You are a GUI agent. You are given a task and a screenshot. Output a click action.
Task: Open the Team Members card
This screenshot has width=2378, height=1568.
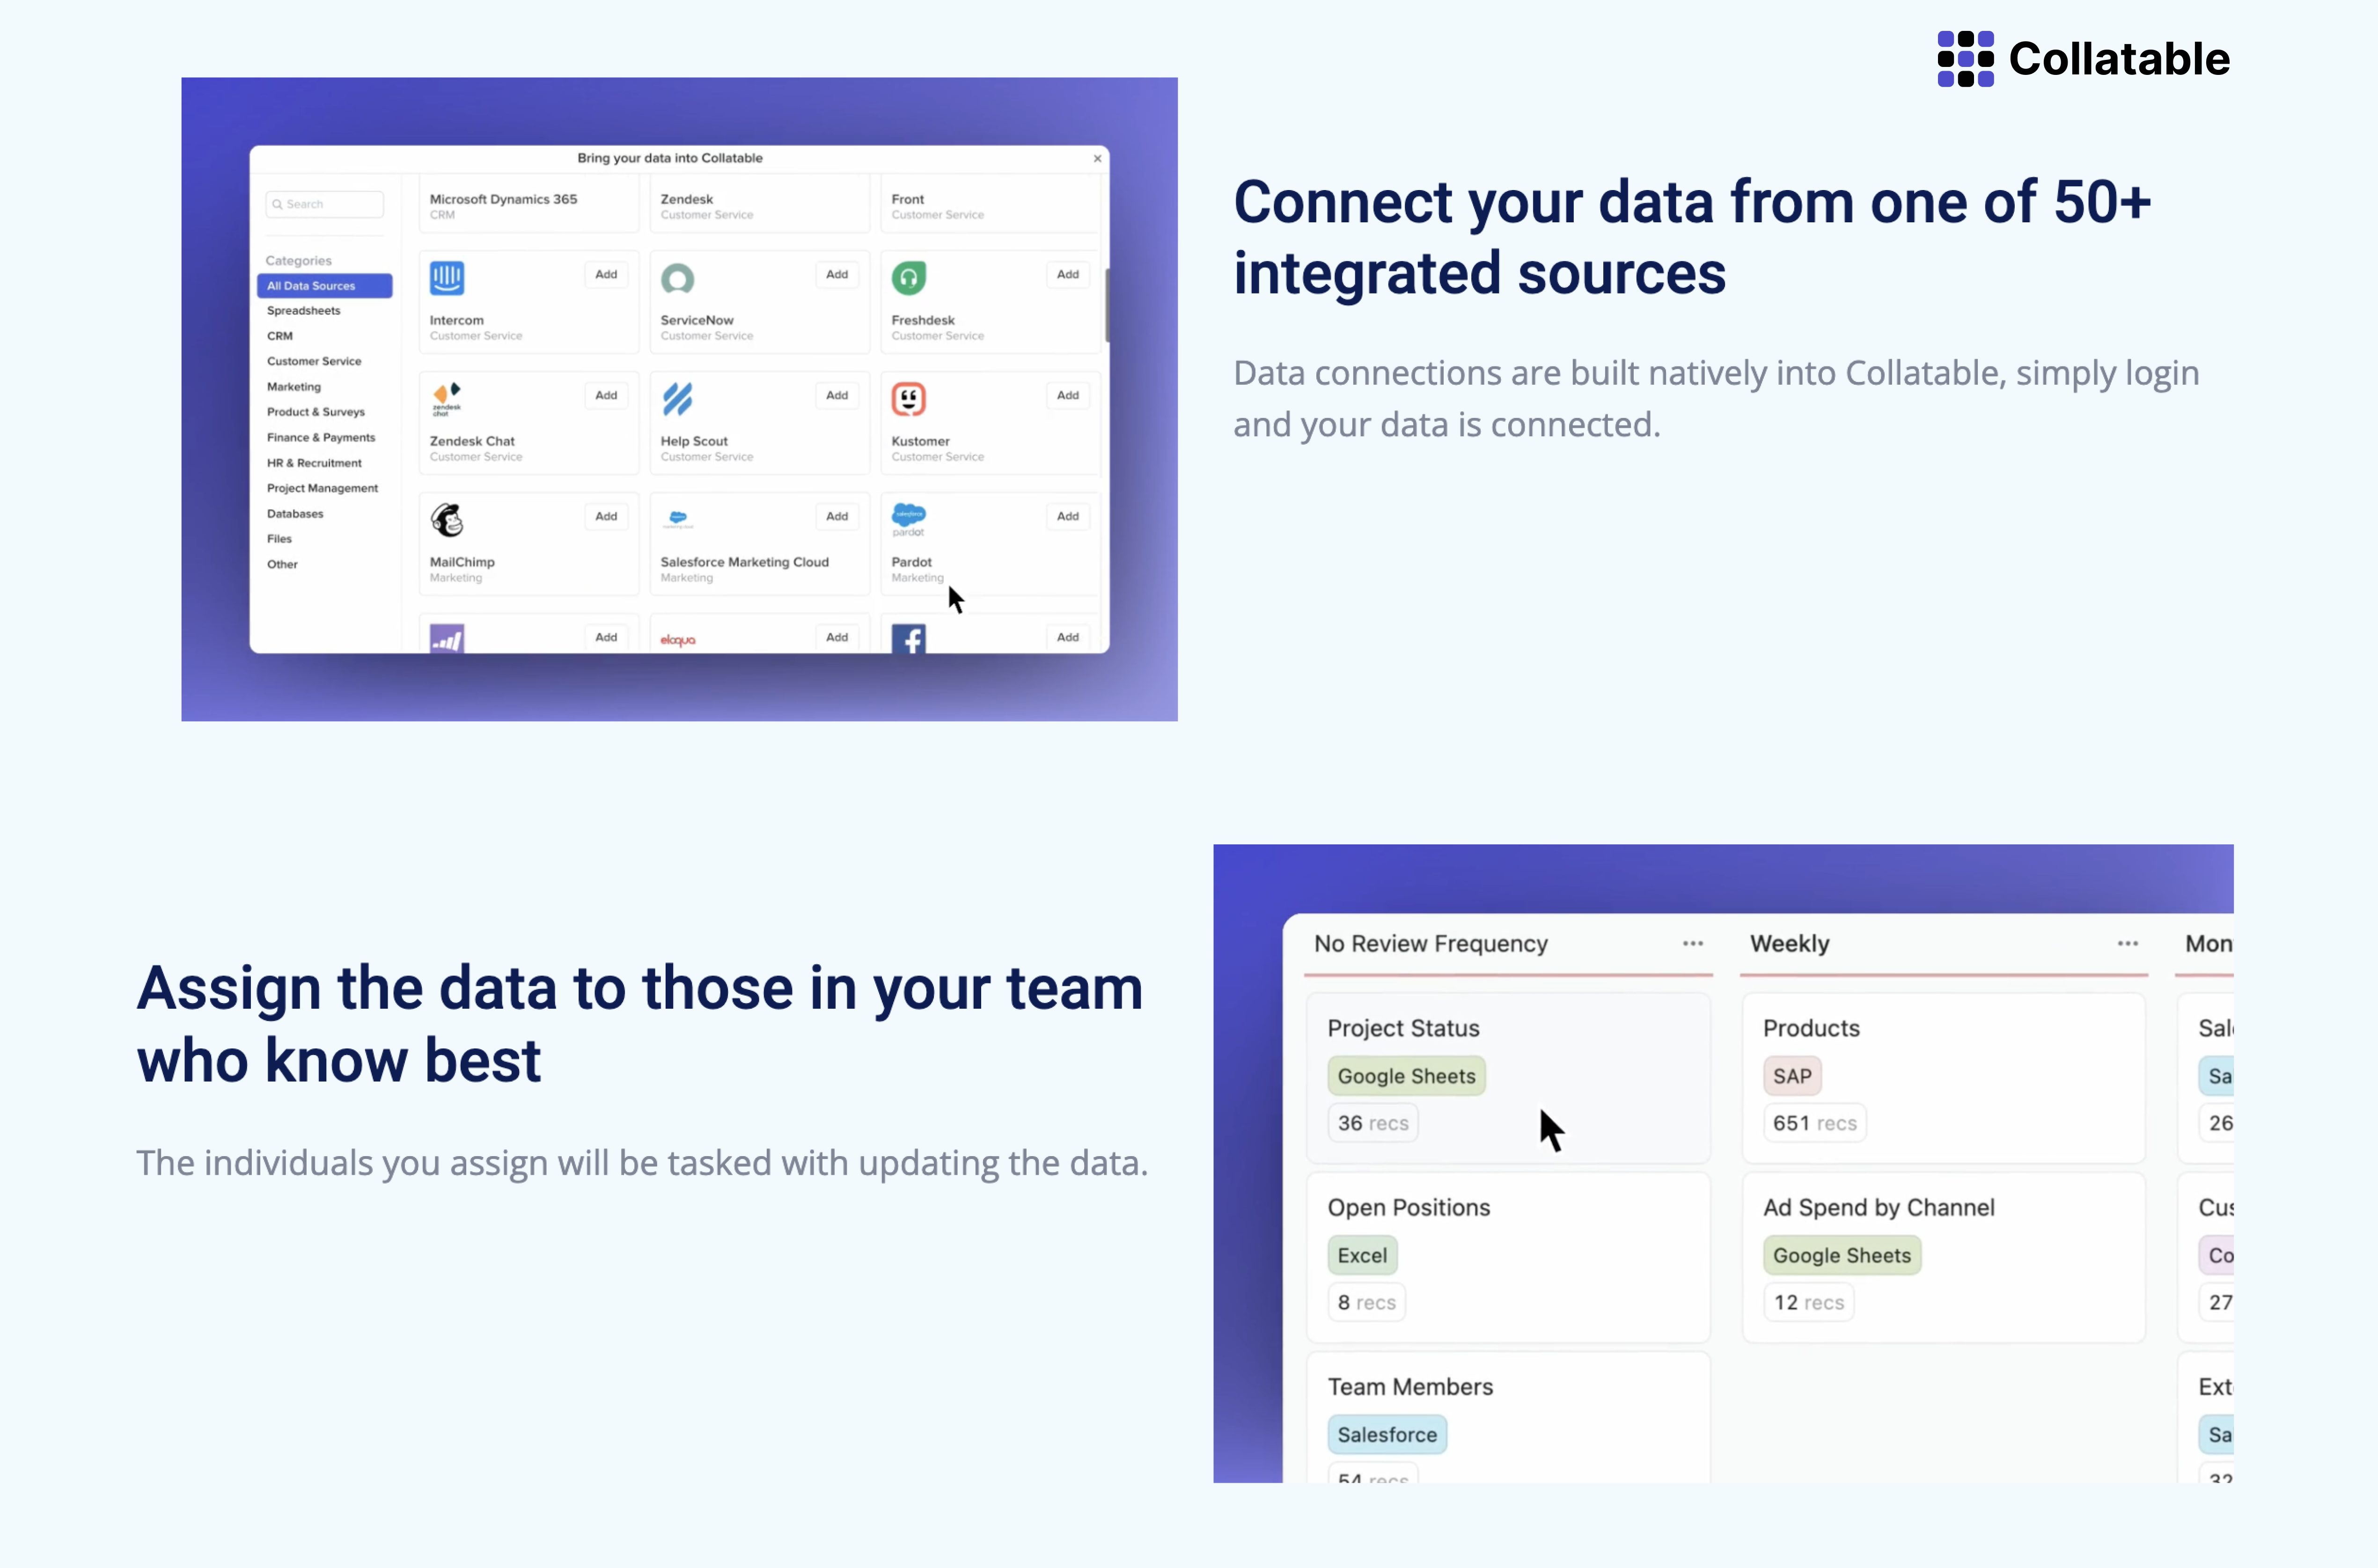pyautogui.click(x=1508, y=1417)
